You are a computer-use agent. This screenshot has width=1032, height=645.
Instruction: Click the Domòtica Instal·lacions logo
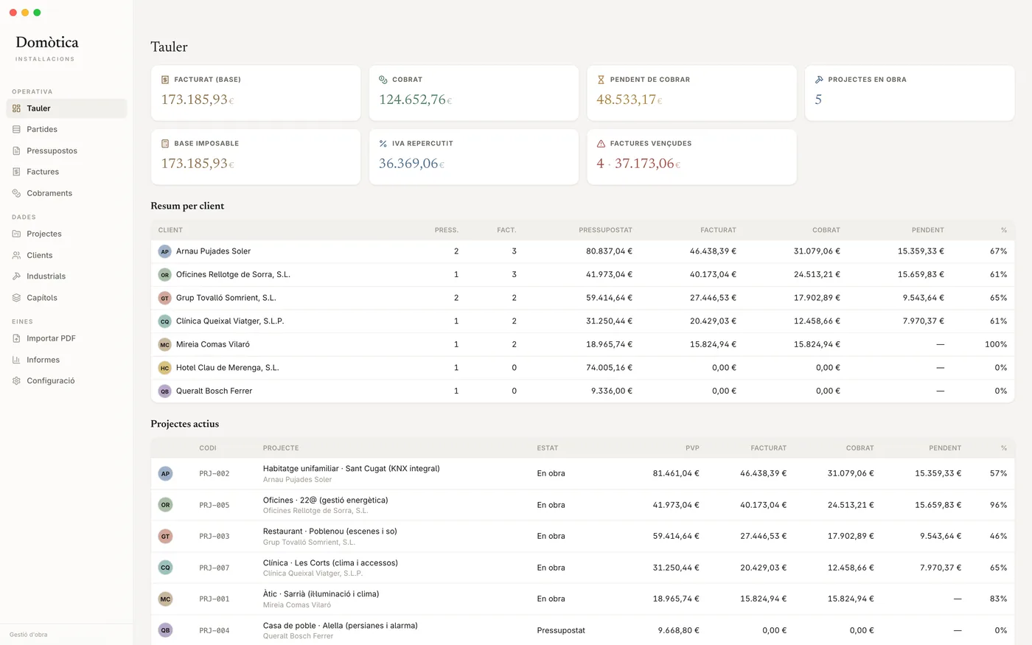pos(47,49)
